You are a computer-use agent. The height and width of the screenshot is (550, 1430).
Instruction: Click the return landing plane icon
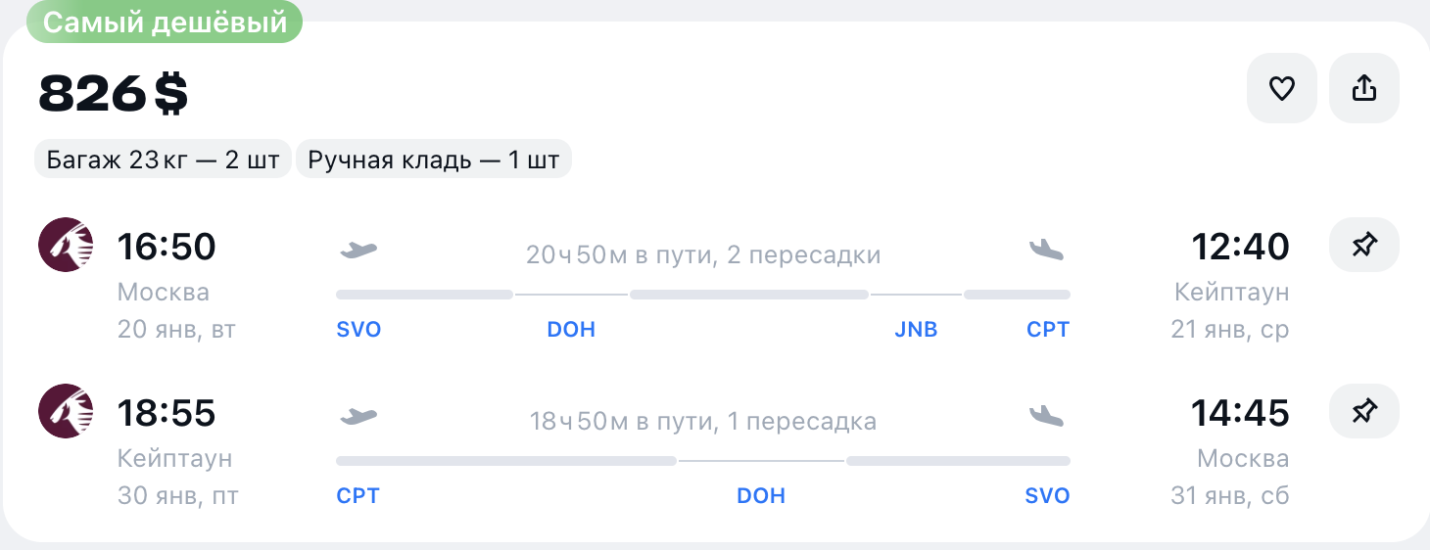click(1046, 416)
